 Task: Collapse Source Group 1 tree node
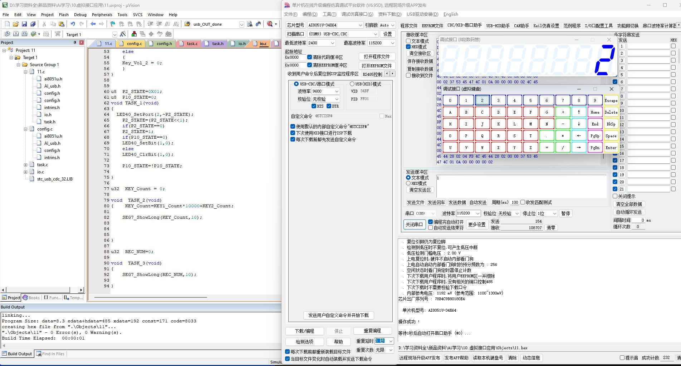pos(18,65)
